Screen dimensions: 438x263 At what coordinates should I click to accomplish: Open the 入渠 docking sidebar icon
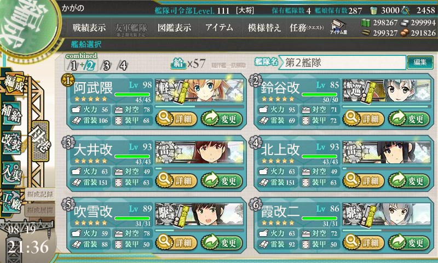[x=11, y=173]
